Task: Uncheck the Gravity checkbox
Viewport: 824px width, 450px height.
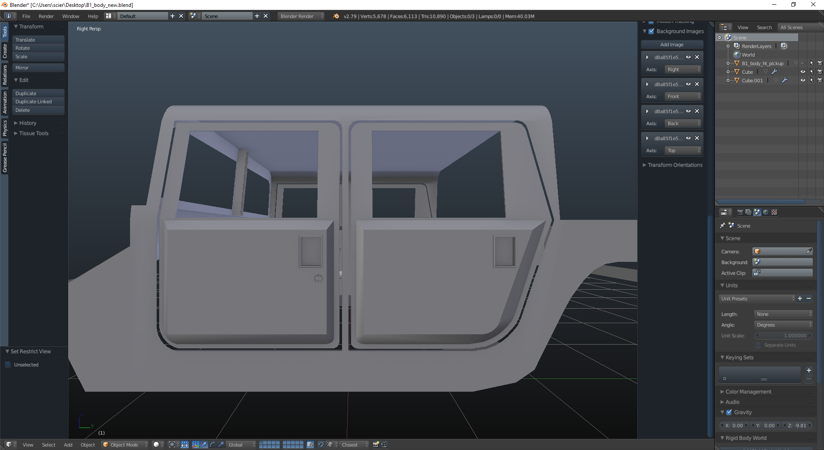Action: click(729, 412)
